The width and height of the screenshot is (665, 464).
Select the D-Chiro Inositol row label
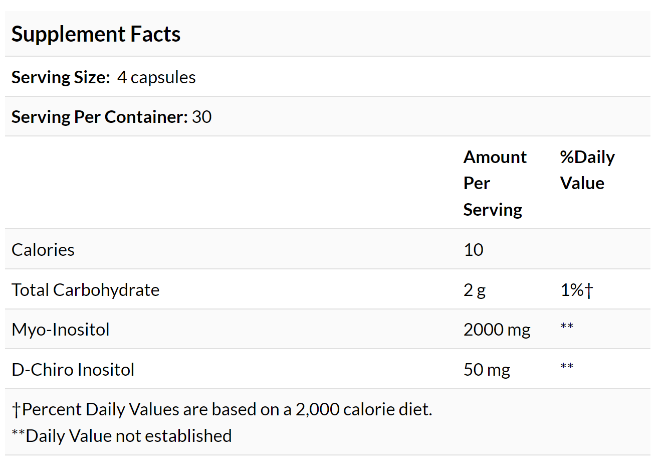pyautogui.click(x=73, y=370)
